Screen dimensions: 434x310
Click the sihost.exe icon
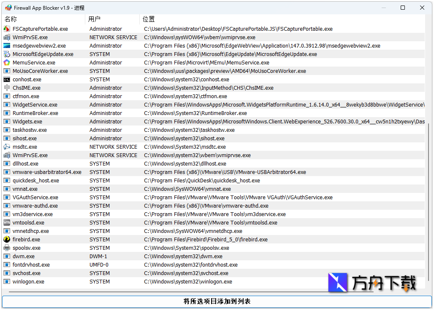(7, 138)
